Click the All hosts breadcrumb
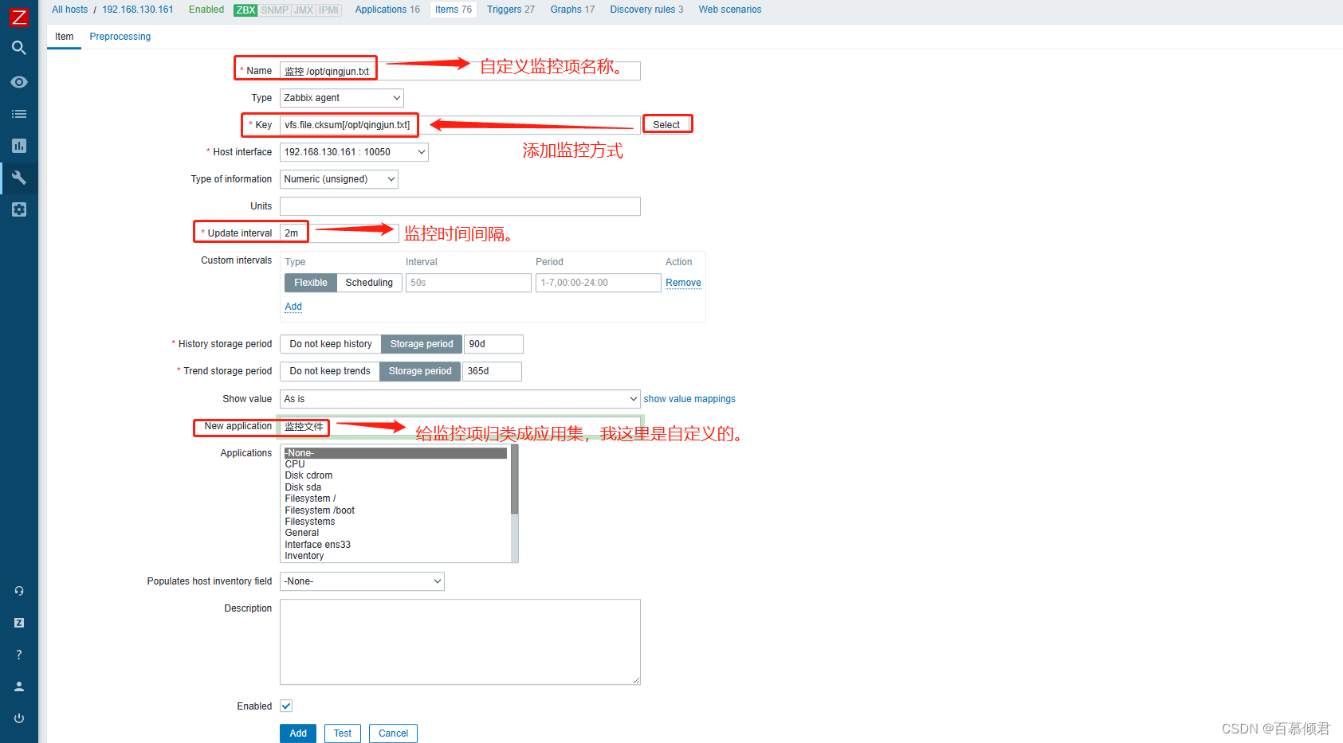This screenshot has width=1343, height=743. 70,10
